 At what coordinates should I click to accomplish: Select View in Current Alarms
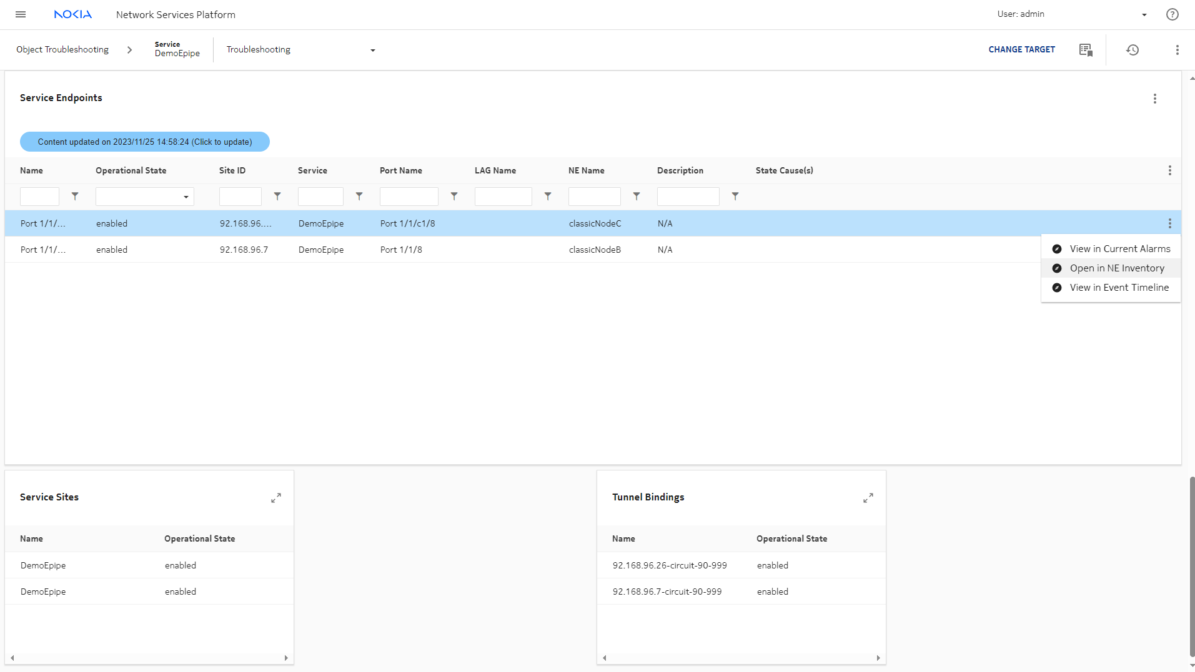[x=1119, y=249]
